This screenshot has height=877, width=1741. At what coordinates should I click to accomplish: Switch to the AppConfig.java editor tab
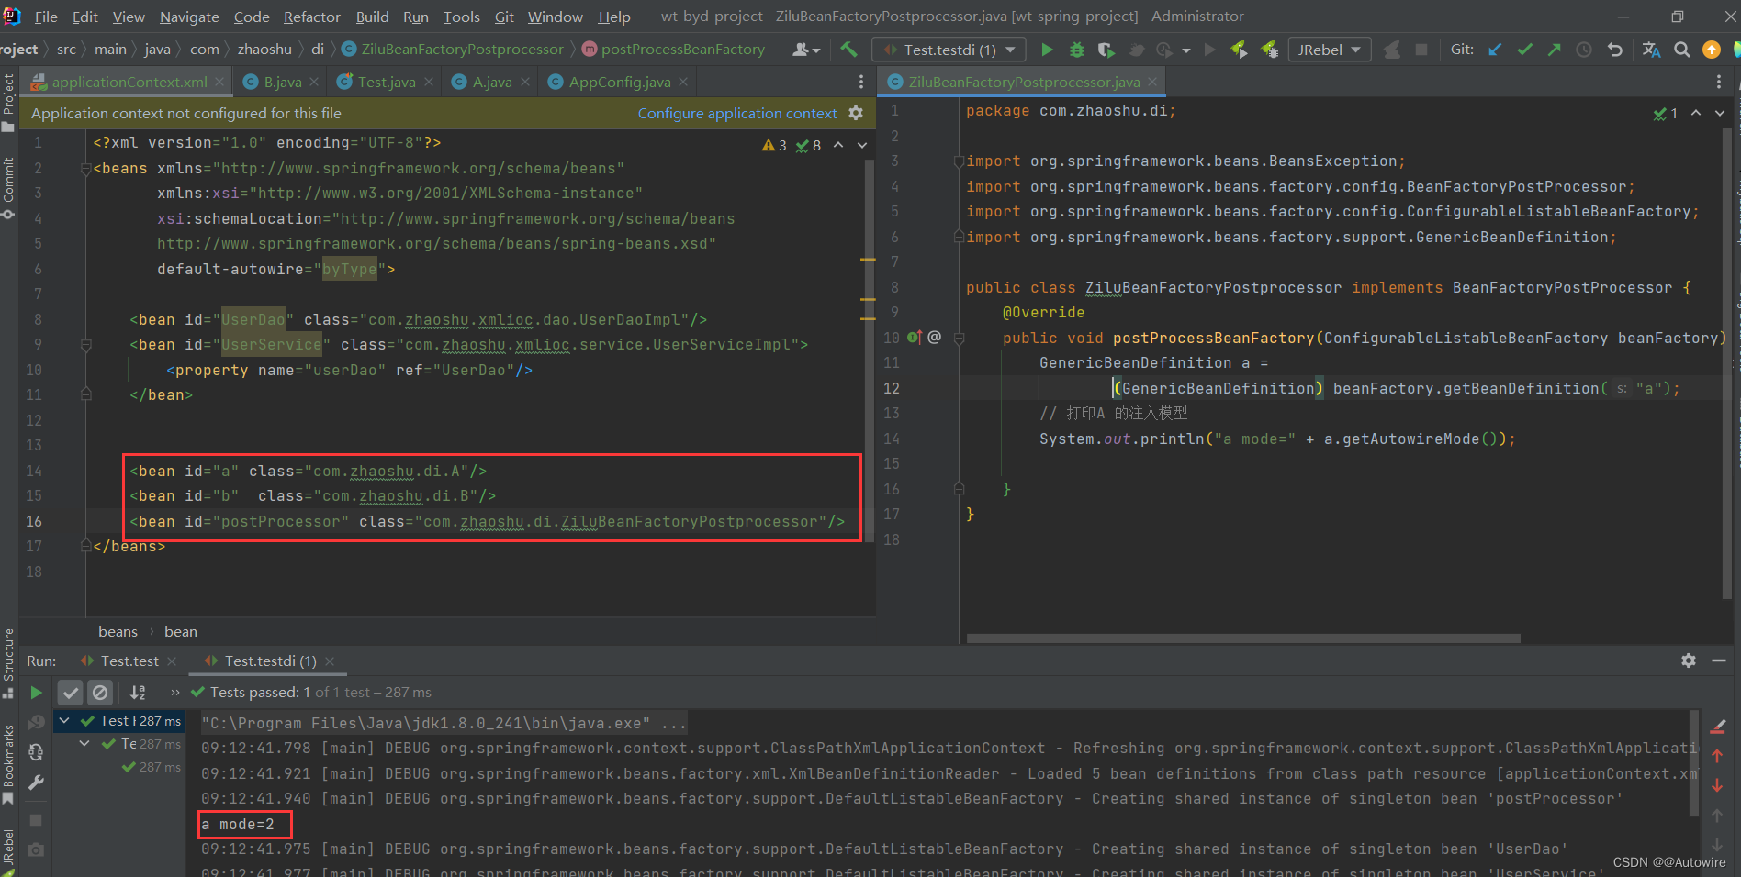click(x=618, y=82)
